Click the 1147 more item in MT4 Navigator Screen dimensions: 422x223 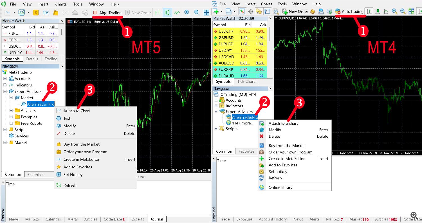click(x=243, y=123)
